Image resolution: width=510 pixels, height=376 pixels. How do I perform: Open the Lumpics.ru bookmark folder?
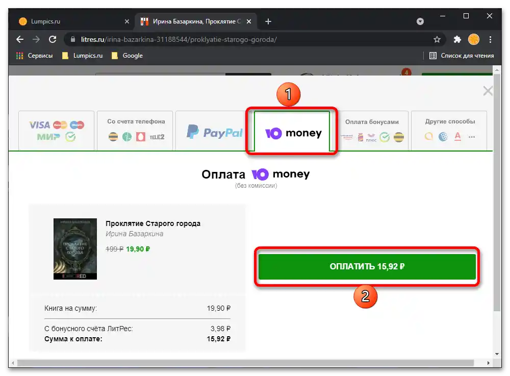coord(82,56)
